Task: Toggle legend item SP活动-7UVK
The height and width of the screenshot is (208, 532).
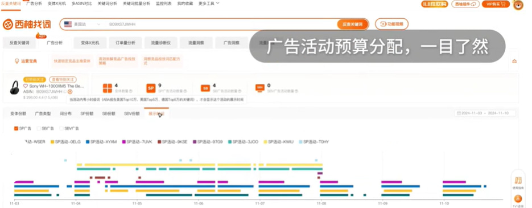Action: (x=137, y=142)
